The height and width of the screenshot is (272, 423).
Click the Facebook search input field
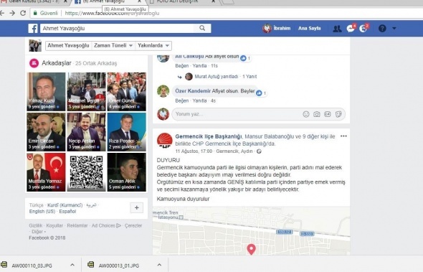(x=117, y=29)
